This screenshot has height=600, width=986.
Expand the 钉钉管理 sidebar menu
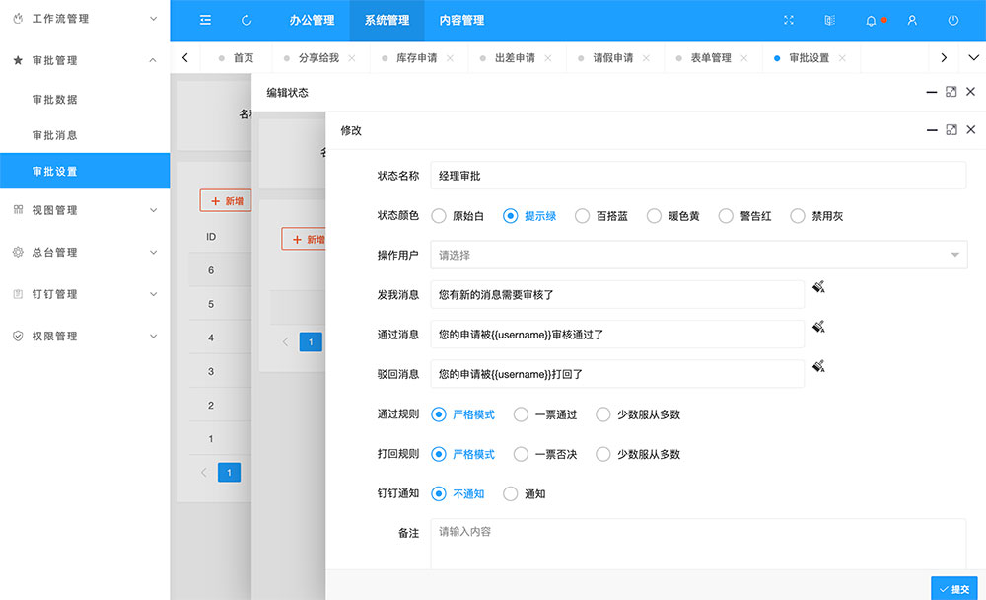[x=85, y=294]
